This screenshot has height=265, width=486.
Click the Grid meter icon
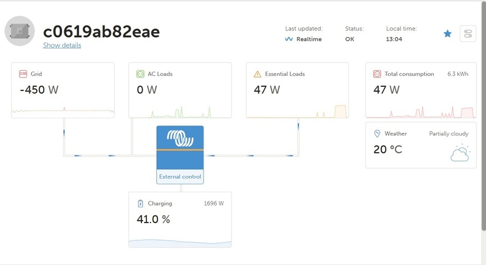(x=23, y=74)
